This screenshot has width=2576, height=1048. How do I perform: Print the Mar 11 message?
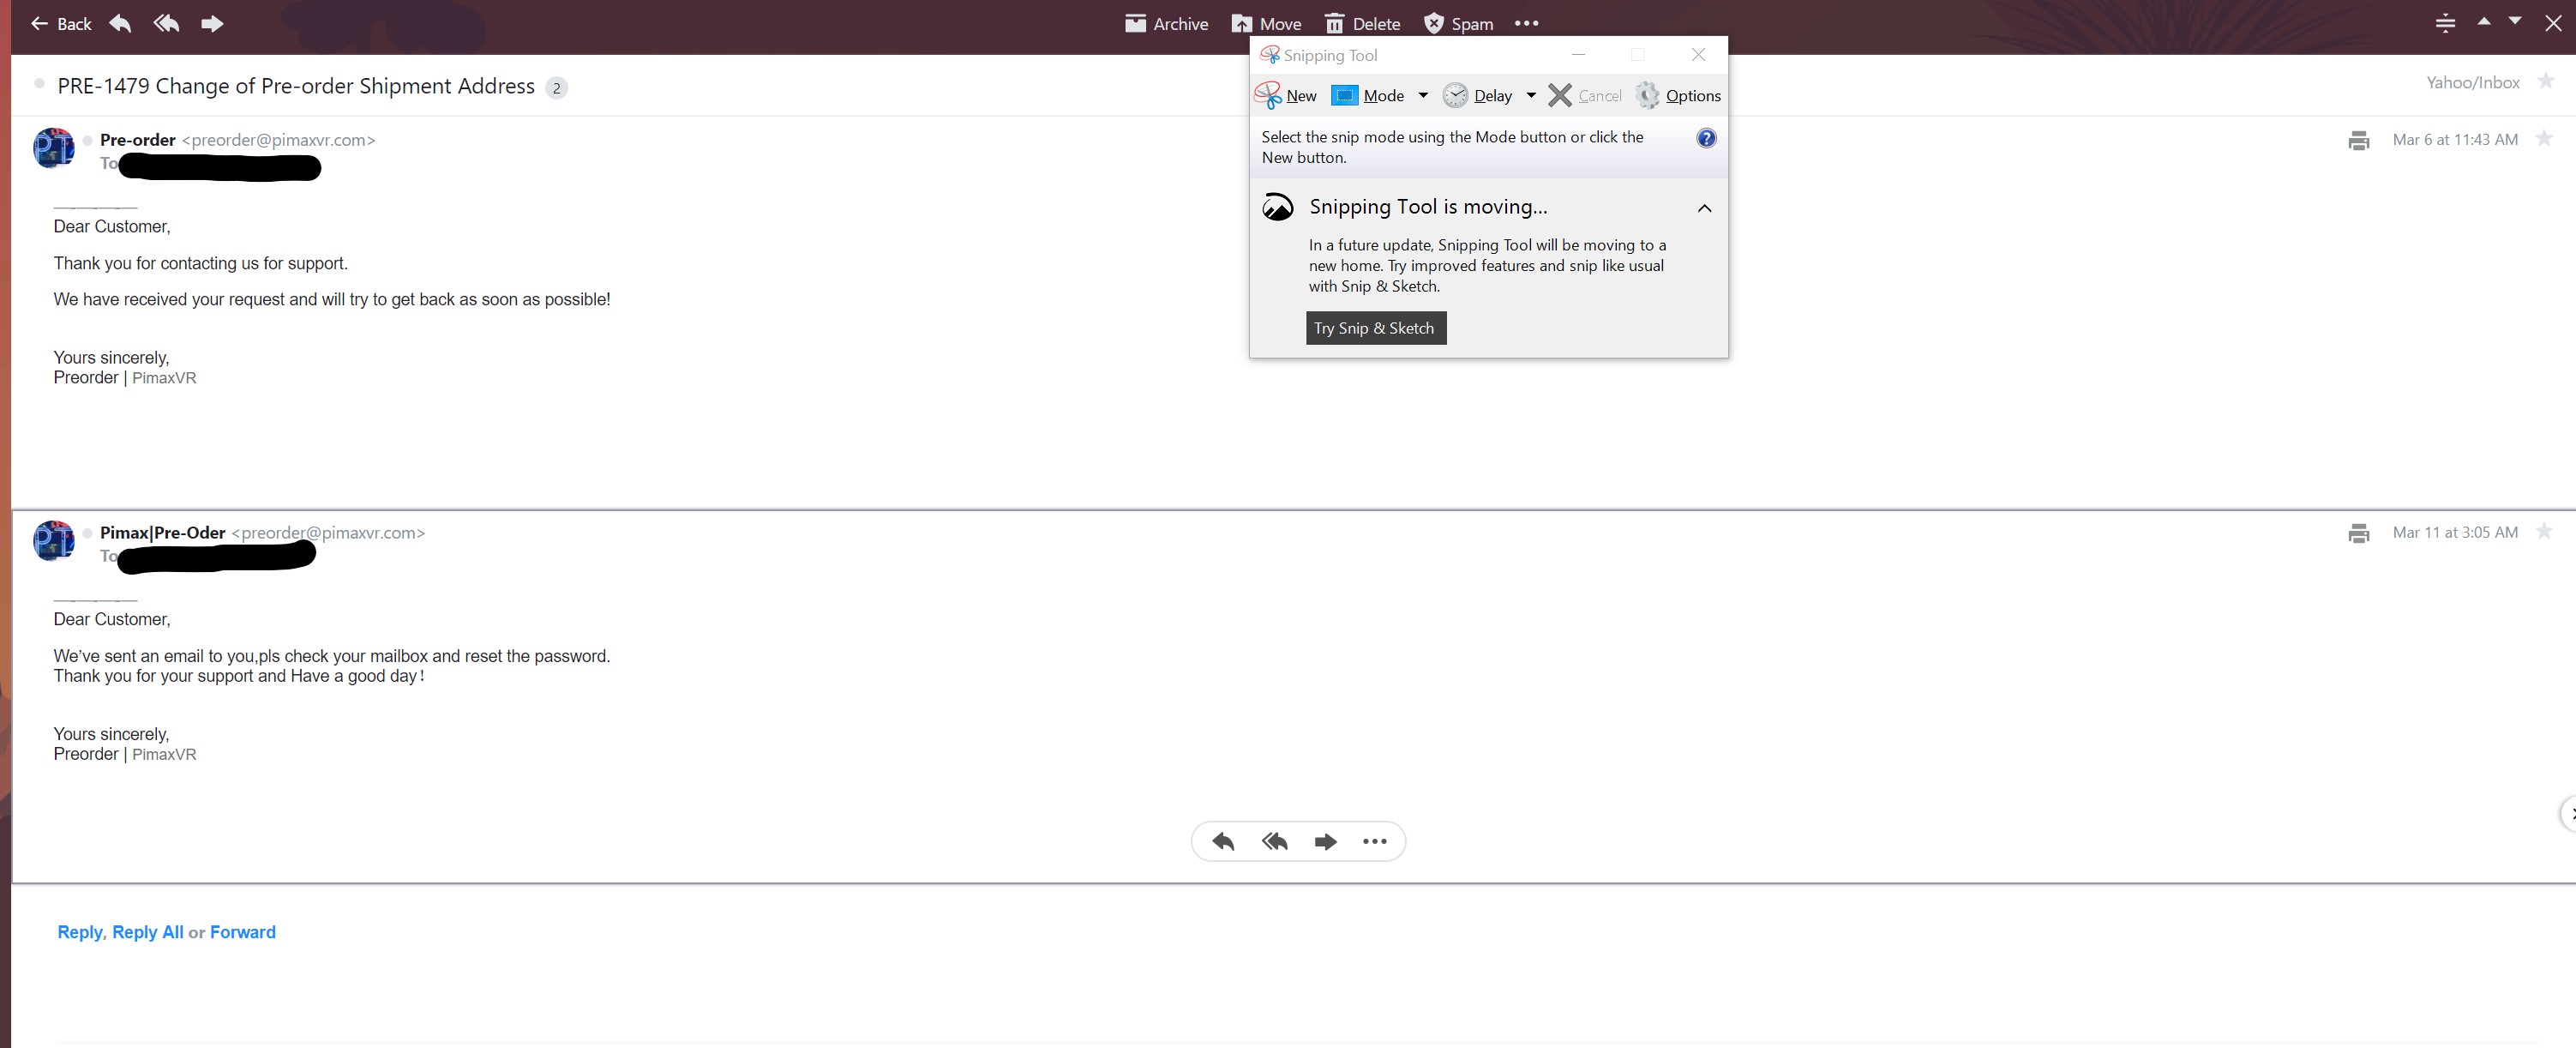coord(2358,533)
